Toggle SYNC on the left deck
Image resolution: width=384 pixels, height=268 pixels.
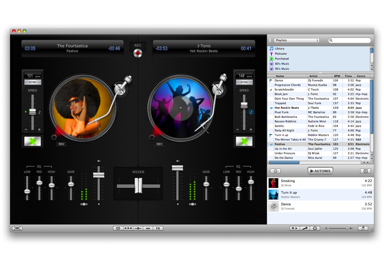(x=32, y=82)
